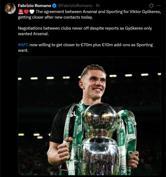Open Fabrizio Romano's profile avatar

click(10, 8)
